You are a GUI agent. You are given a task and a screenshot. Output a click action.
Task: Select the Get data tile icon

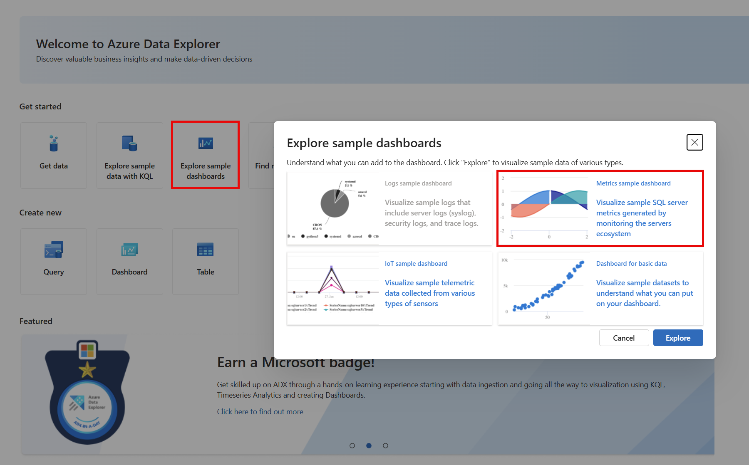pyautogui.click(x=53, y=143)
